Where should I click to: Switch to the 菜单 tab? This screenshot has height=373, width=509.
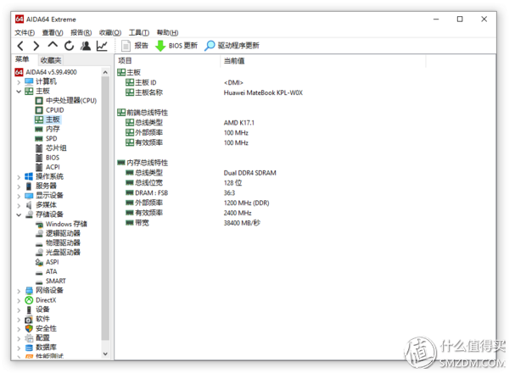pos(22,59)
